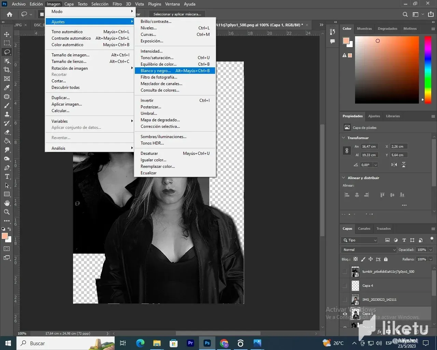The image size is (437, 350).
Task: Toggle the width-height link in Transformar
Action: [x=347, y=151]
